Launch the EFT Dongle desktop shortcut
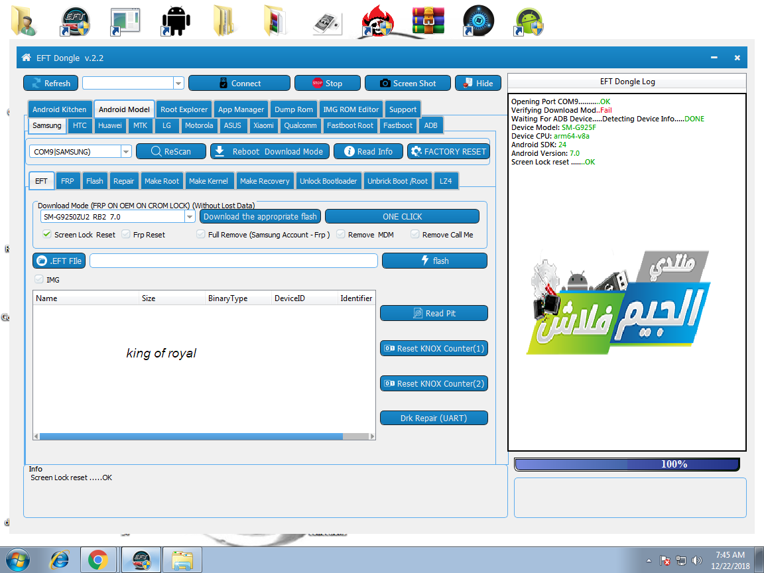Viewport: 764px width, 573px height. click(x=76, y=21)
